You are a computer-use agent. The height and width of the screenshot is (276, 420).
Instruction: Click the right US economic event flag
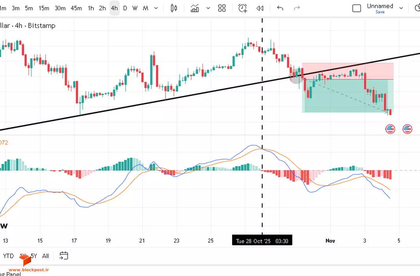pyautogui.click(x=407, y=129)
